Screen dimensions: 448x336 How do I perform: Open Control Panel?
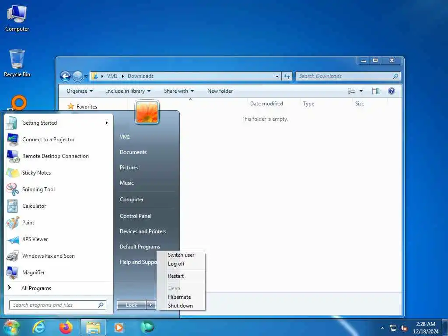[x=136, y=216]
